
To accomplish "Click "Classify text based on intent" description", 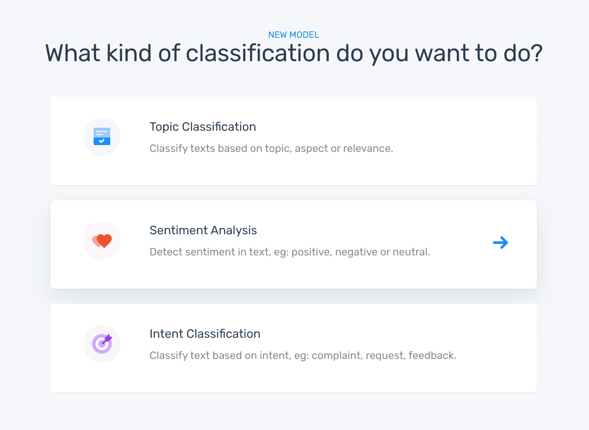I will click(303, 356).
